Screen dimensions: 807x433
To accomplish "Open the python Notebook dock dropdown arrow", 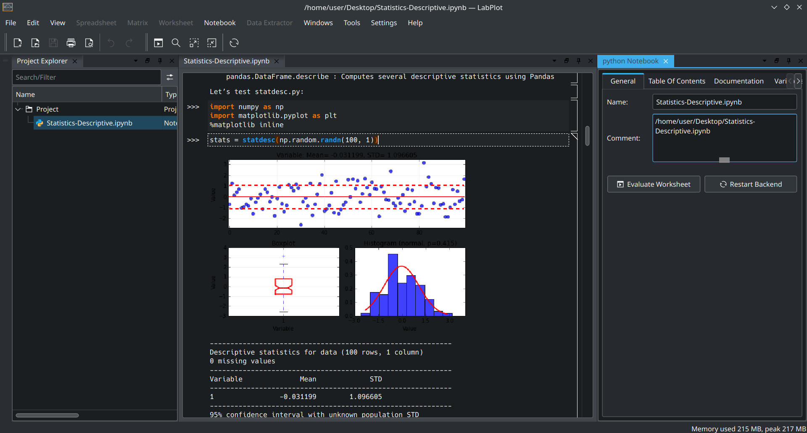I will [x=764, y=61].
